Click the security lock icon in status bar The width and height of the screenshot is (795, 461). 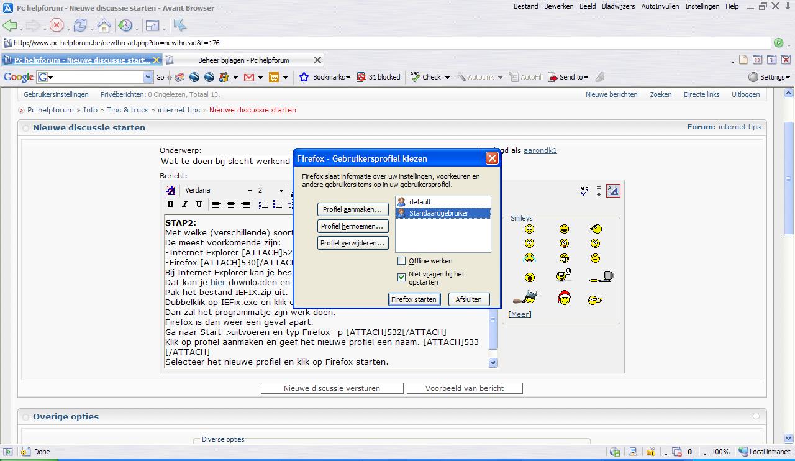(x=650, y=452)
